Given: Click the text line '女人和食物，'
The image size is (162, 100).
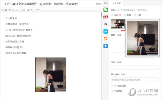Looking at the screenshot, I should tap(12, 18).
